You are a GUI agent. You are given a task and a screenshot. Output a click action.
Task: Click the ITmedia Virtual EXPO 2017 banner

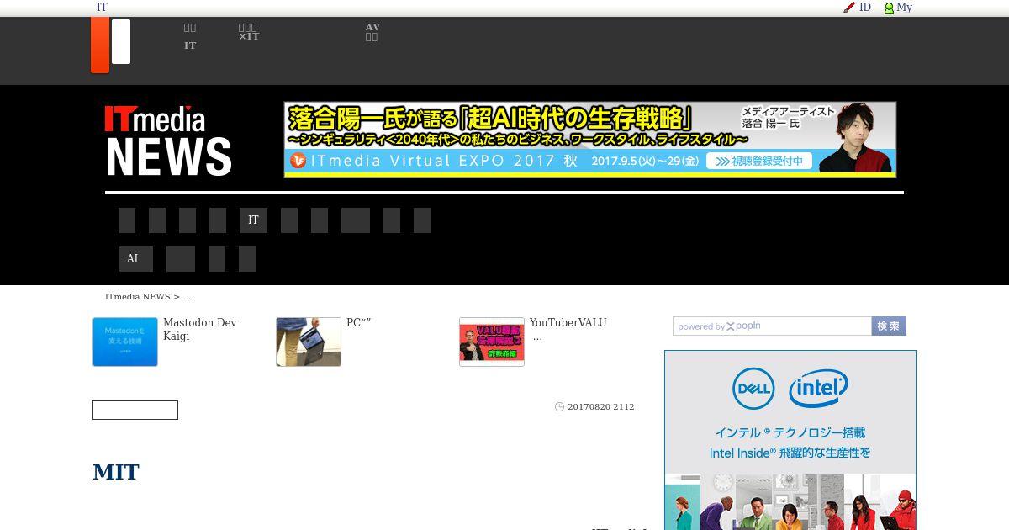coord(590,140)
